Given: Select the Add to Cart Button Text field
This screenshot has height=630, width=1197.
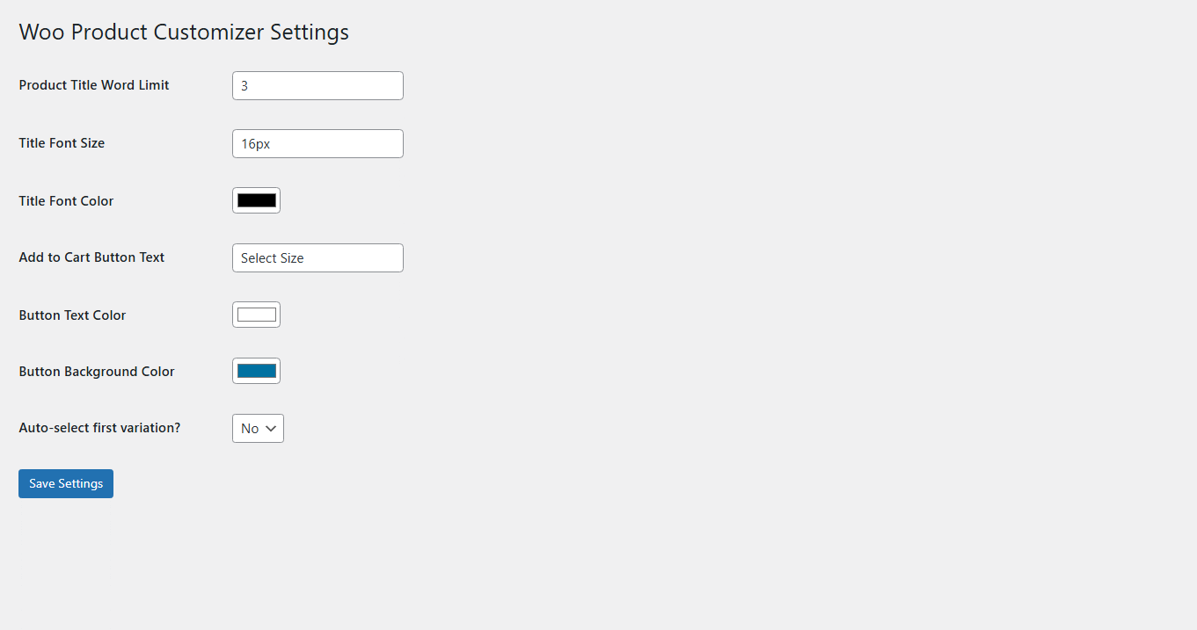Looking at the screenshot, I should 317,258.
